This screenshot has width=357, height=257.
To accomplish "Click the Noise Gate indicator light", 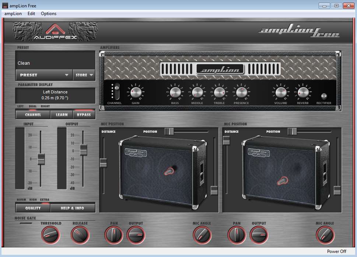I will pyautogui.click(x=26, y=224).
